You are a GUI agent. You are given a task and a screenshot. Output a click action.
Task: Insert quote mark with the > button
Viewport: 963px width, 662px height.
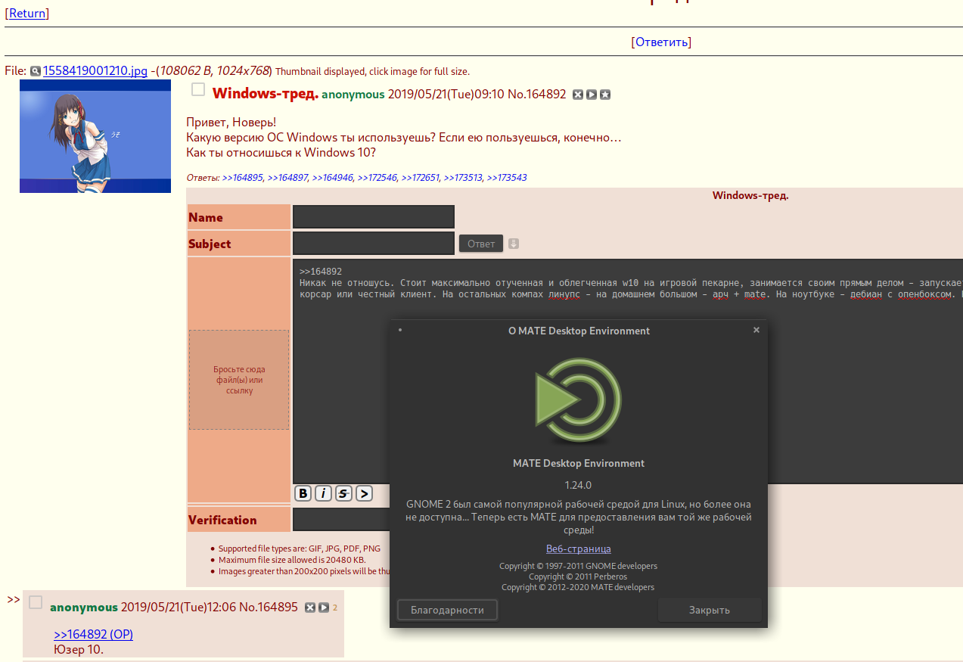(364, 493)
